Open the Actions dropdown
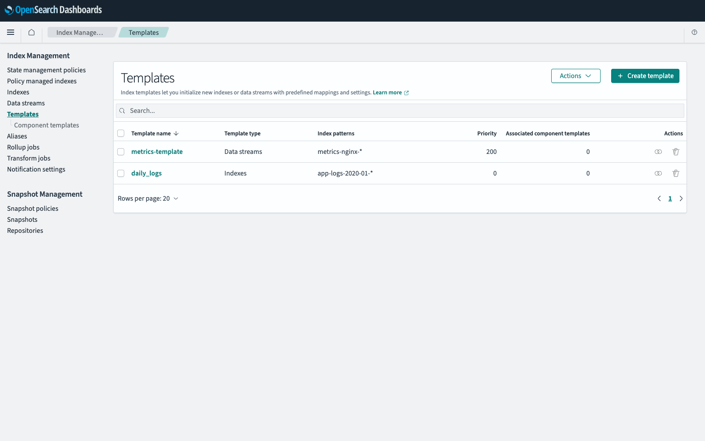 (x=575, y=76)
